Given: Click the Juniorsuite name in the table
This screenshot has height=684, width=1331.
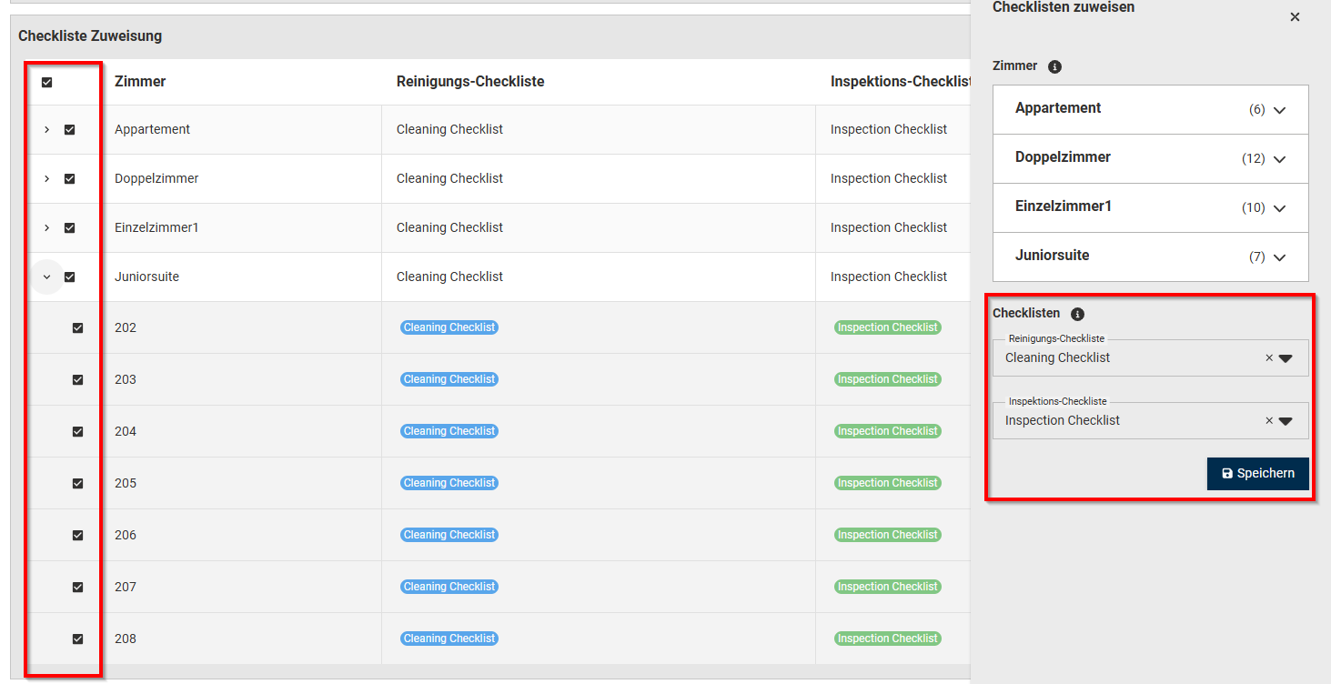Looking at the screenshot, I should tap(146, 277).
